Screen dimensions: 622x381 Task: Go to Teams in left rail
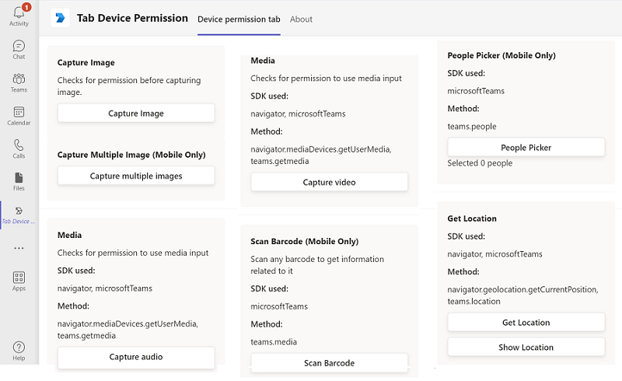tap(19, 79)
